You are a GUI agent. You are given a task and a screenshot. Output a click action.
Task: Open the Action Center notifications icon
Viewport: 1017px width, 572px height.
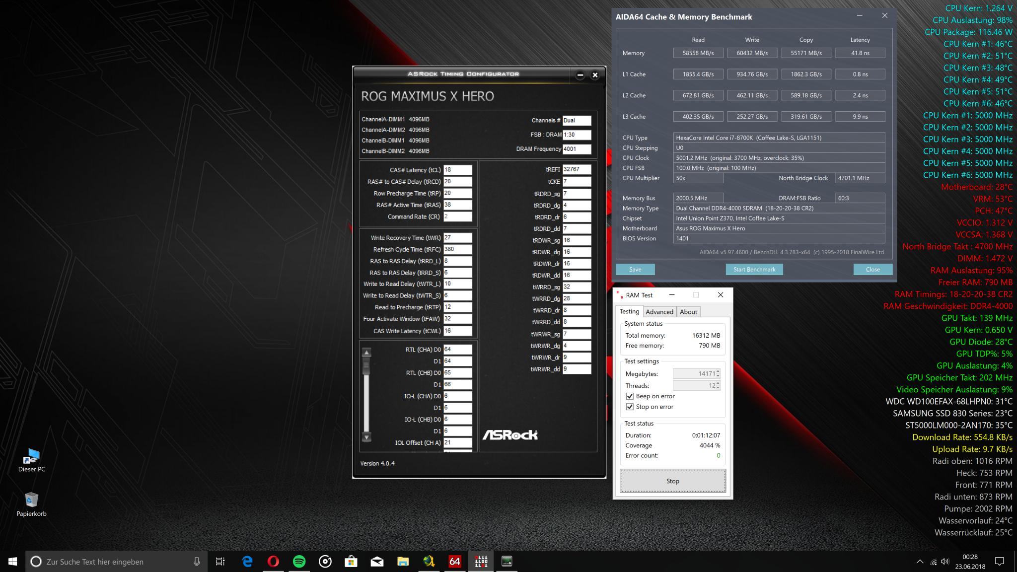tap(1000, 562)
